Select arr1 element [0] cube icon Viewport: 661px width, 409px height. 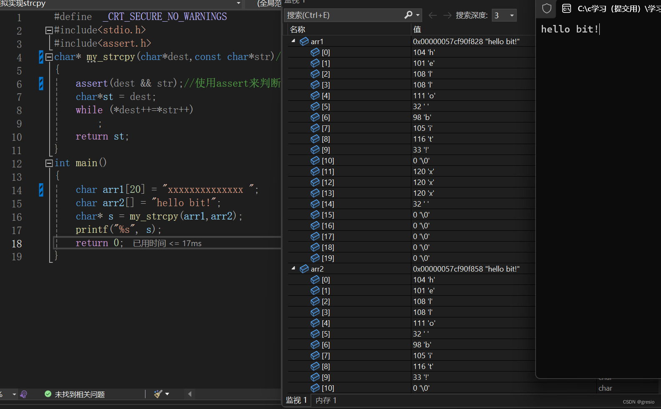(x=315, y=52)
